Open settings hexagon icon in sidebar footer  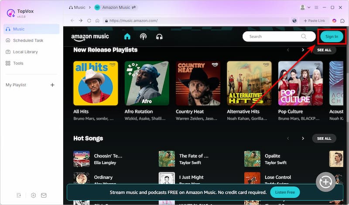coord(34,195)
